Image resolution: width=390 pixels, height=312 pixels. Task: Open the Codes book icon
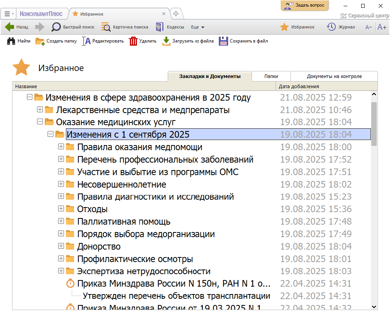(x=159, y=27)
